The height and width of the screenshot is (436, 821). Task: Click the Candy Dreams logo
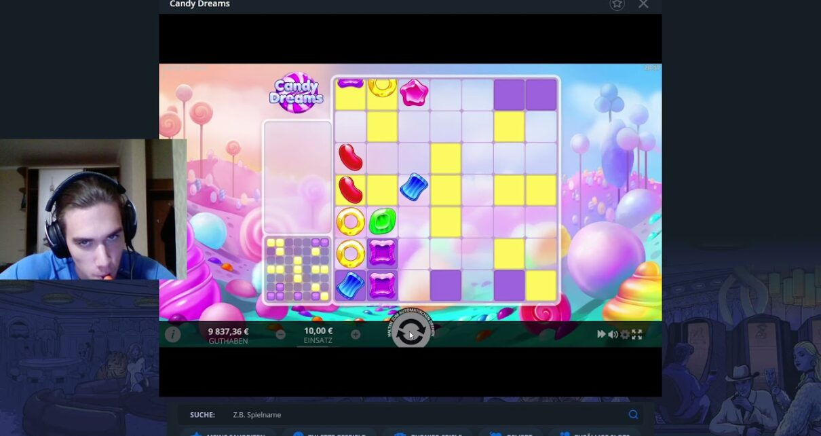coord(297,92)
